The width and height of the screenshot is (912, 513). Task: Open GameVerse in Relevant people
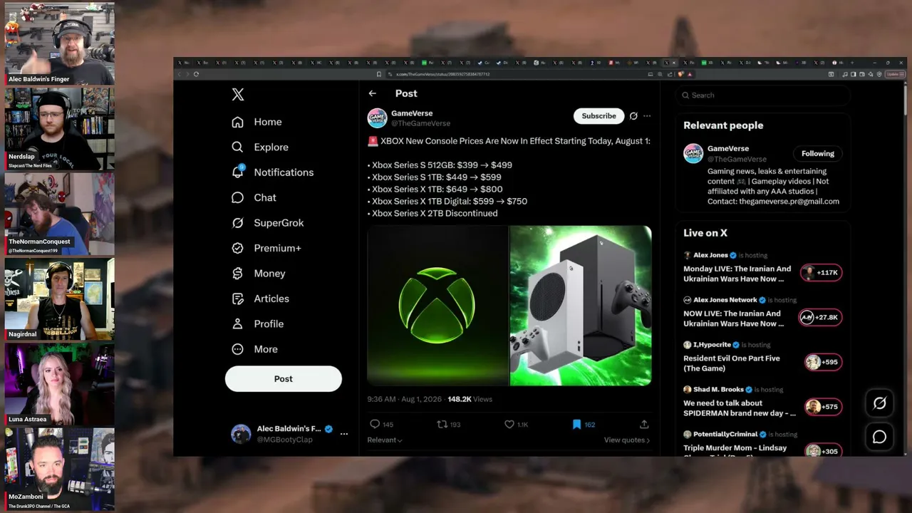click(x=728, y=149)
